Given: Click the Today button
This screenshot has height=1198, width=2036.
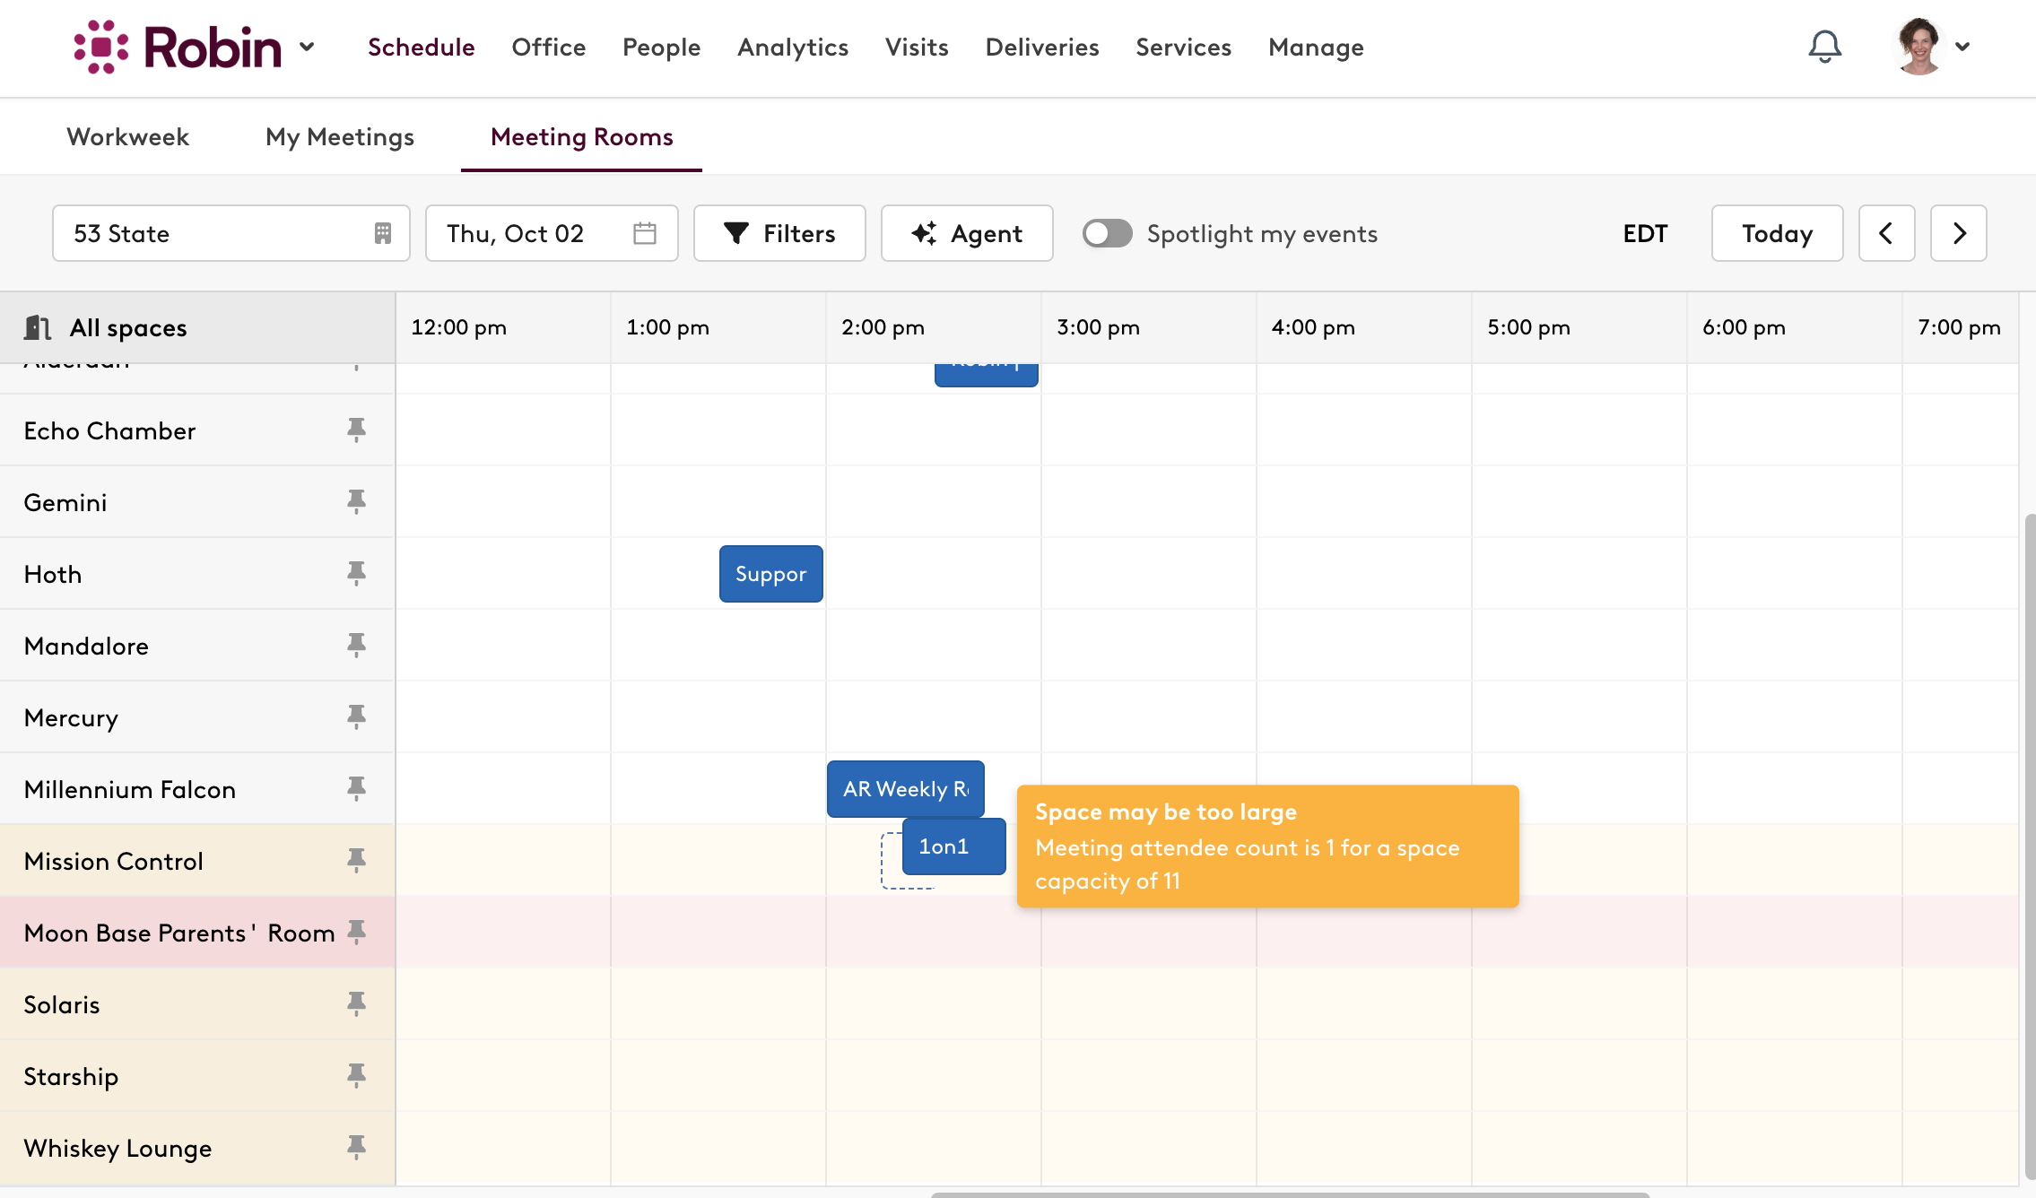Looking at the screenshot, I should point(1775,233).
